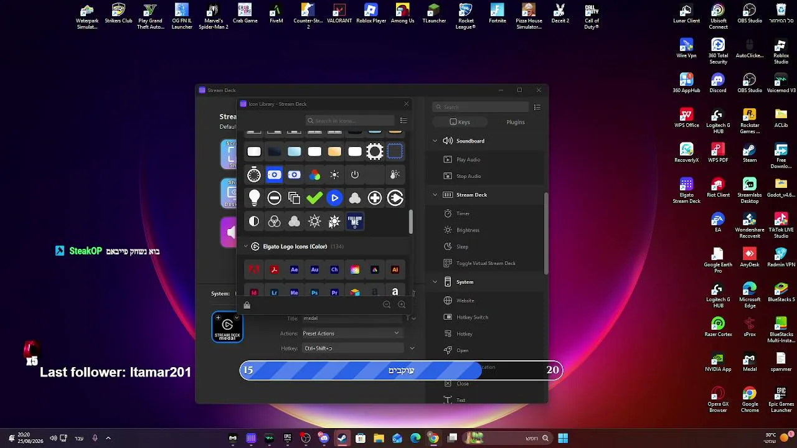Choose the orange rounded rectangle icon

pos(335,152)
